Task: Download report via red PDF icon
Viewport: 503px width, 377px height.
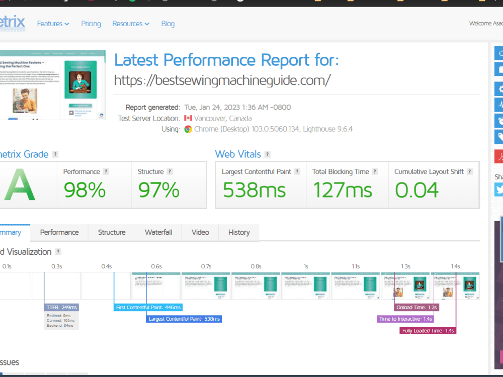Action: (x=499, y=156)
